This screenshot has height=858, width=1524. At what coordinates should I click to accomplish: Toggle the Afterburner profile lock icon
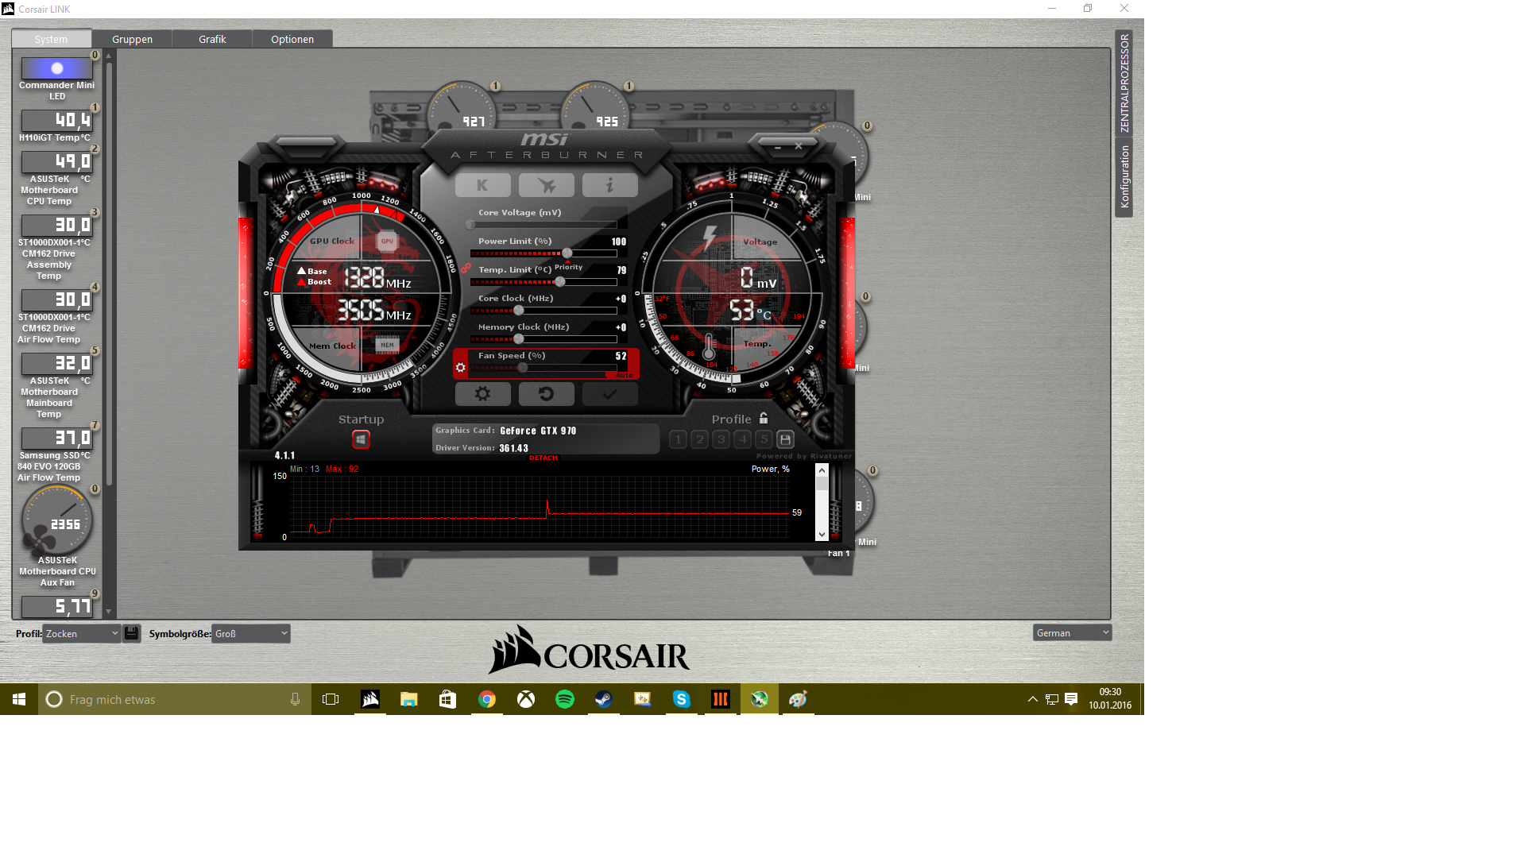point(764,418)
